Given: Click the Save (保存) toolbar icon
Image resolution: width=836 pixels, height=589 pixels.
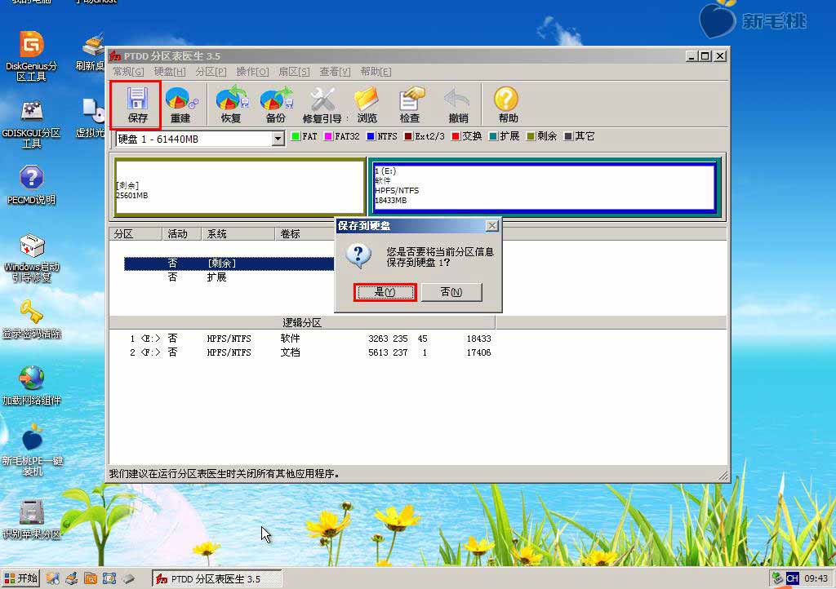Looking at the screenshot, I should (x=136, y=105).
